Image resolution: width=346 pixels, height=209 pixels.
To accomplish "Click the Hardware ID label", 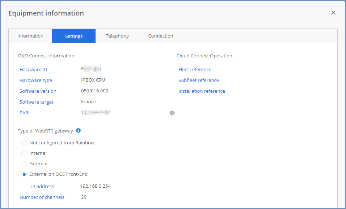I will click(x=33, y=70).
